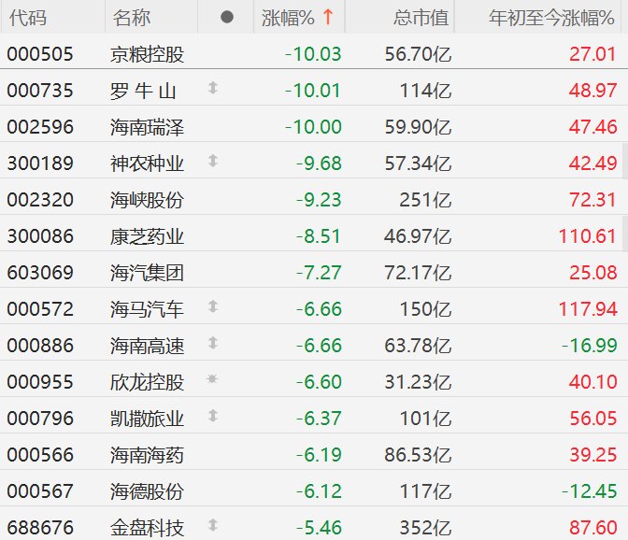Click market cap 352亿

pyautogui.click(x=425, y=528)
